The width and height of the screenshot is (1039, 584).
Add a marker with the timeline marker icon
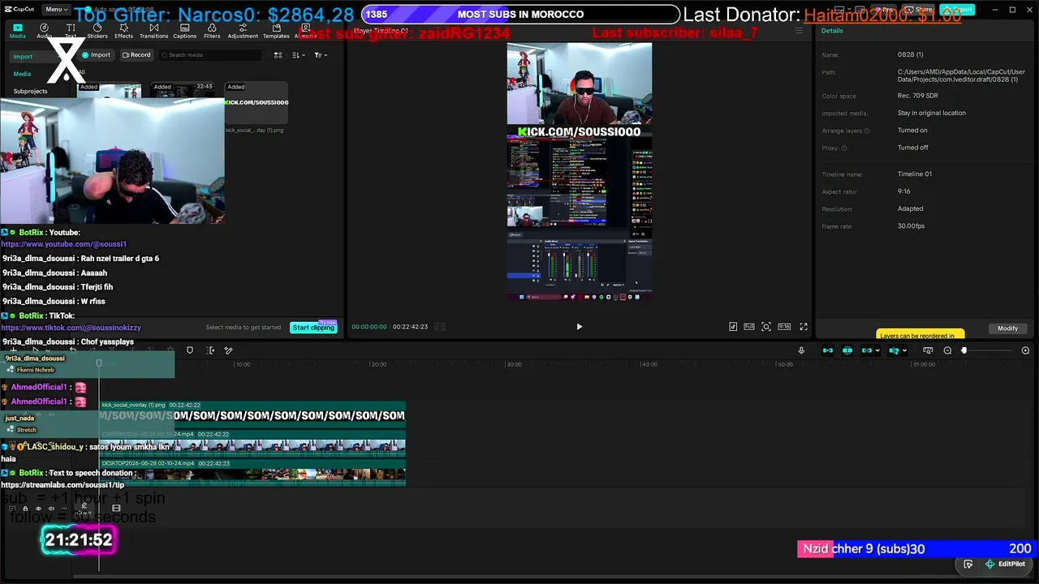pos(190,350)
